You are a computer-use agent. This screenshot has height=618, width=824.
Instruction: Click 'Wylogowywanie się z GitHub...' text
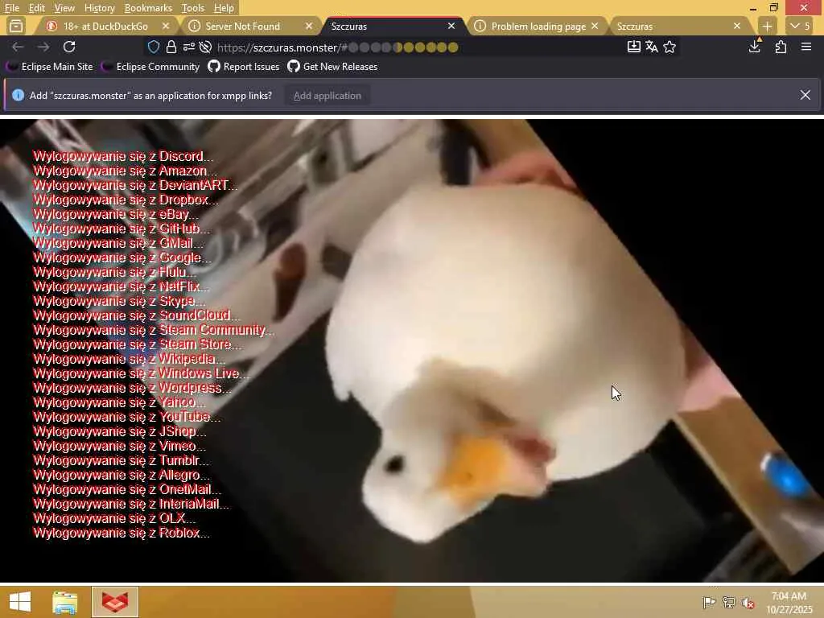122,229
